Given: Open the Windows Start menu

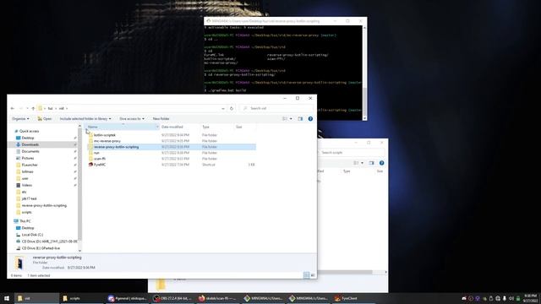Looking at the screenshot, I should 7,298.
